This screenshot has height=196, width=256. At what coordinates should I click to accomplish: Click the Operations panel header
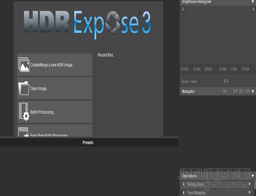[x=218, y=176]
